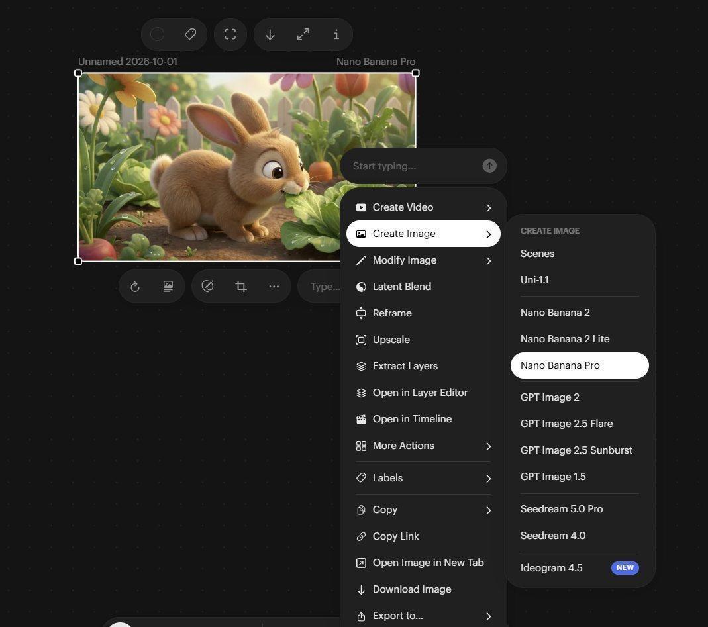Image resolution: width=708 pixels, height=627 pixels.
Task: Choose Latent Blend from context menu
Action: (x=423, y=287)
